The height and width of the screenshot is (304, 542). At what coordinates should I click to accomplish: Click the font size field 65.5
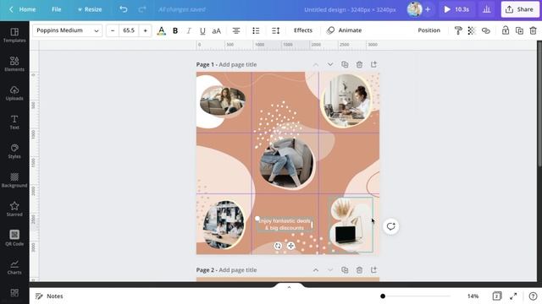[x=129, y=30]
